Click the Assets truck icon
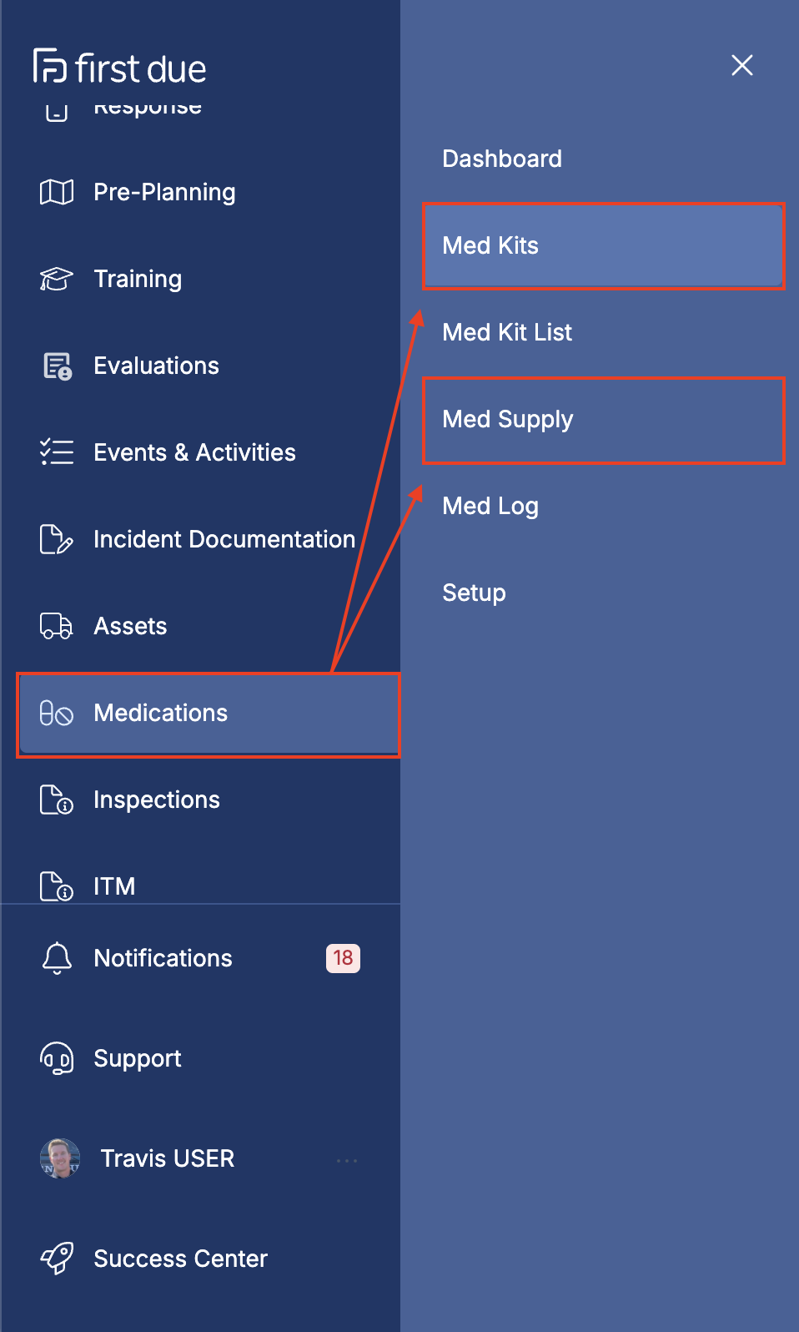This screenshot has height=1332, width=799. click(x=57, y=626)
